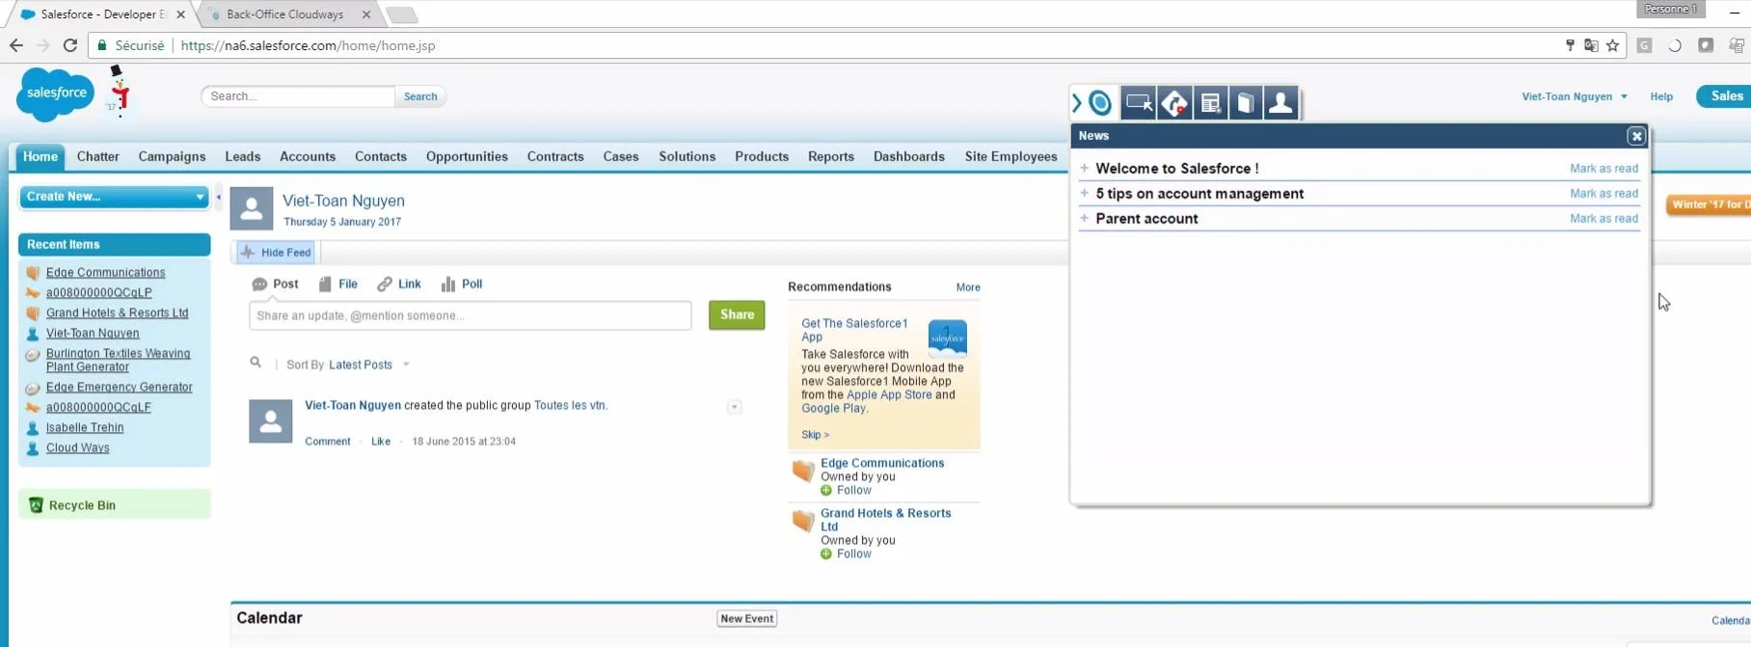The width and height of the screenshot is (1751, 647).
Task: Open the Reports tab
Action: pos(831,156)
